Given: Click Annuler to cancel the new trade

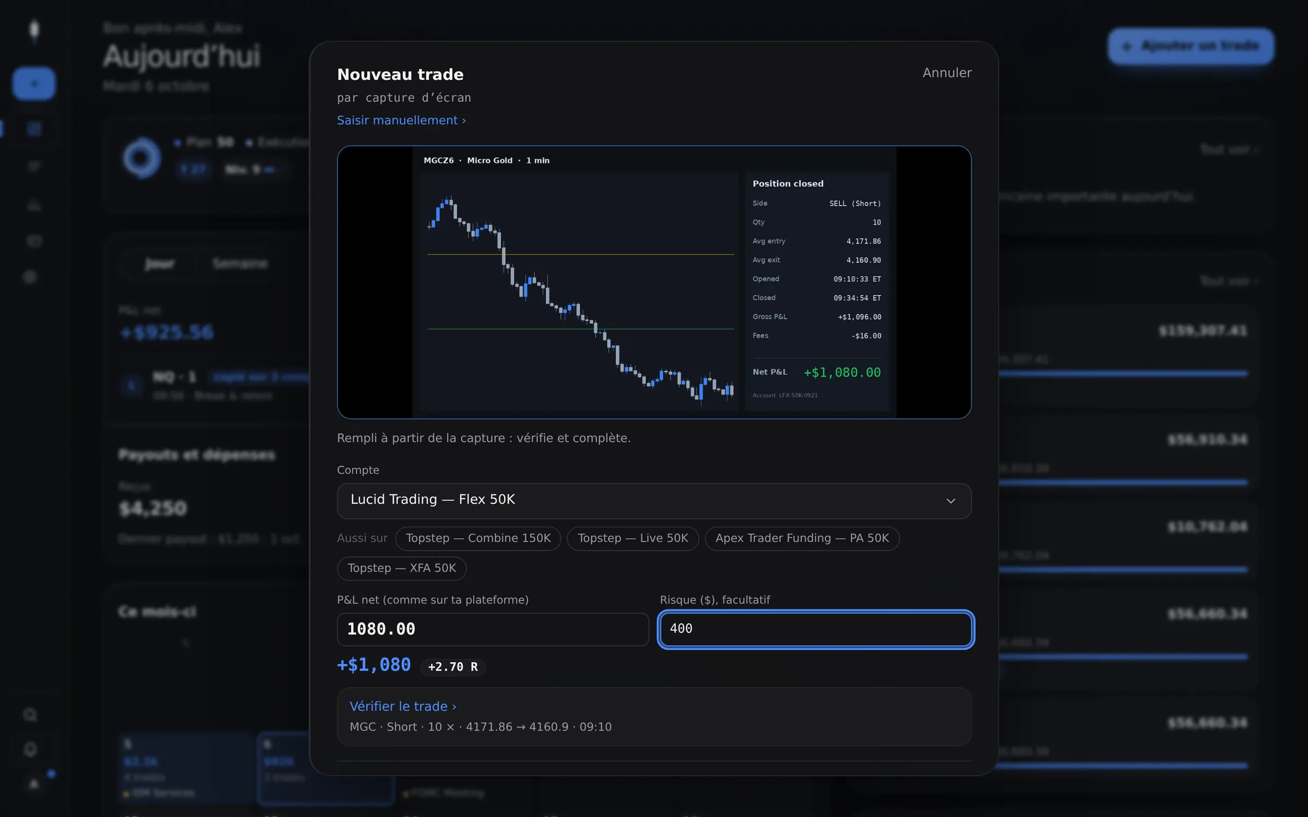Looking at the screenshot, I should [x=947, y=73].
